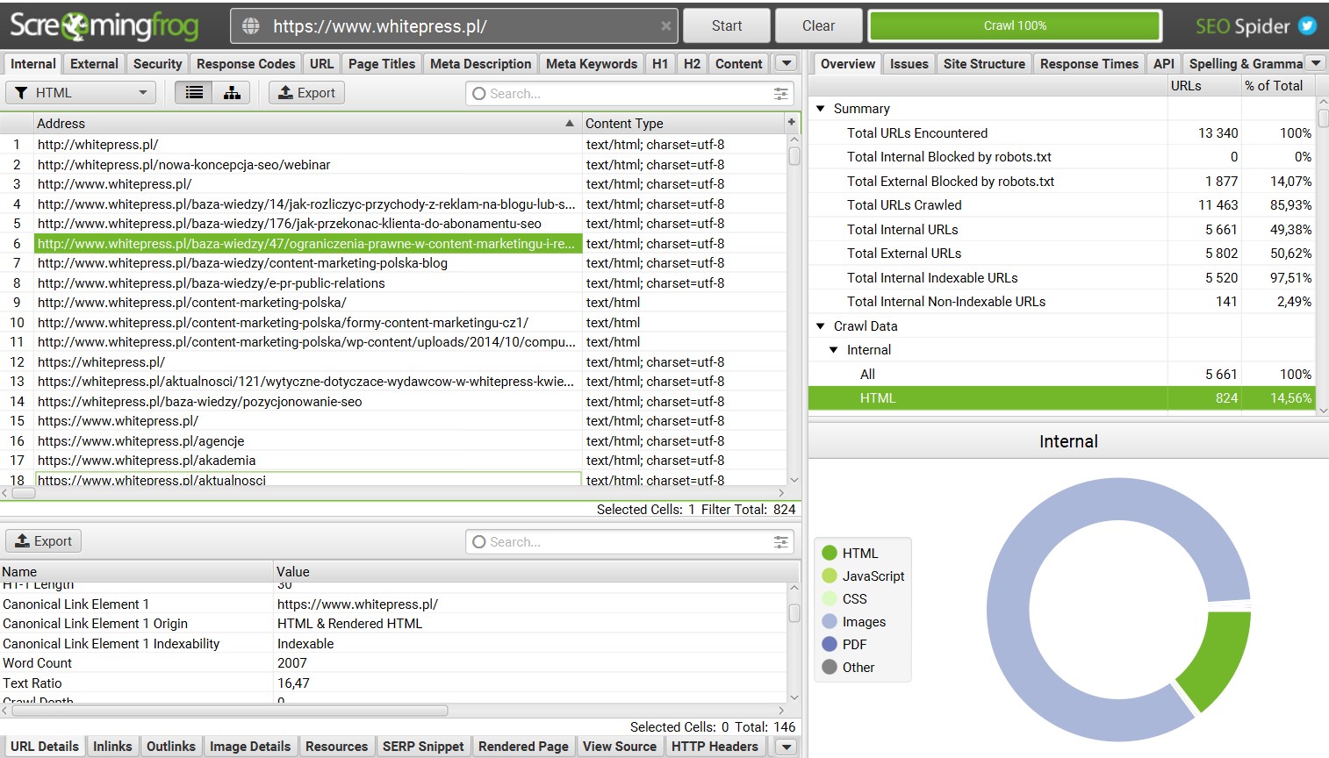The height and width of the screenshot is (758, 1329).
Task: Open the bottom tabs overflow dropdown
Action: pos(787,747)
